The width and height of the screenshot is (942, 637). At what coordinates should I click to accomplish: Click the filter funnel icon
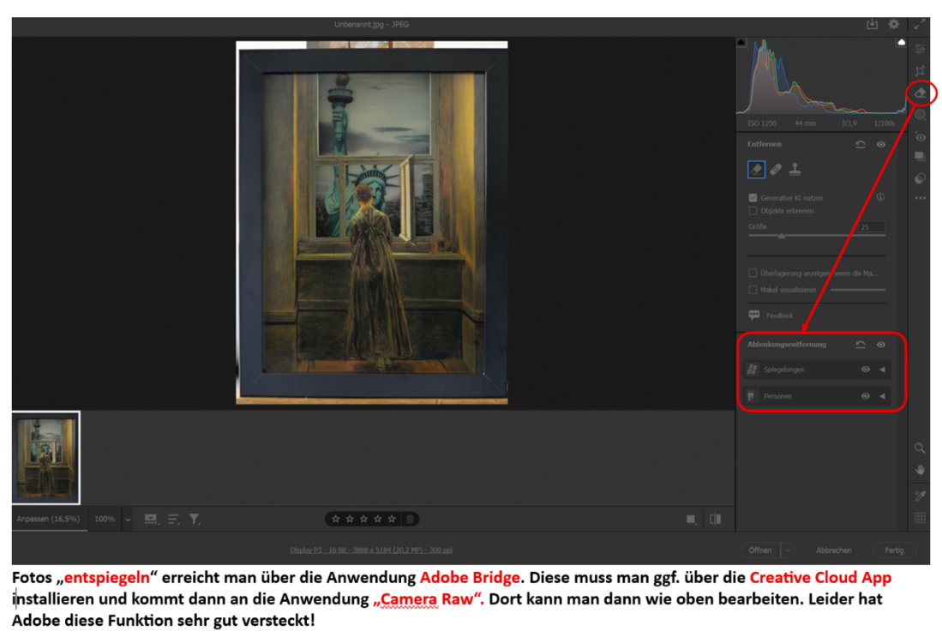pos(195,520)
